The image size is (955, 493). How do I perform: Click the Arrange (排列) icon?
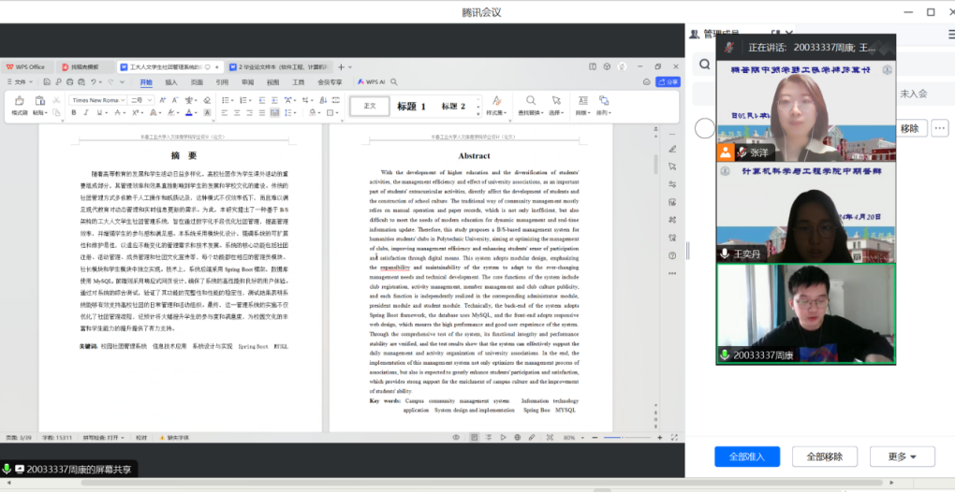pyautogui.click(x=603, y=101)
